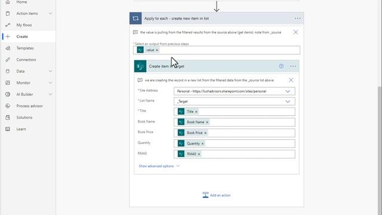This screenshot has width=382, height=215.
Task: Click Add an action
Action: (217, 195)
